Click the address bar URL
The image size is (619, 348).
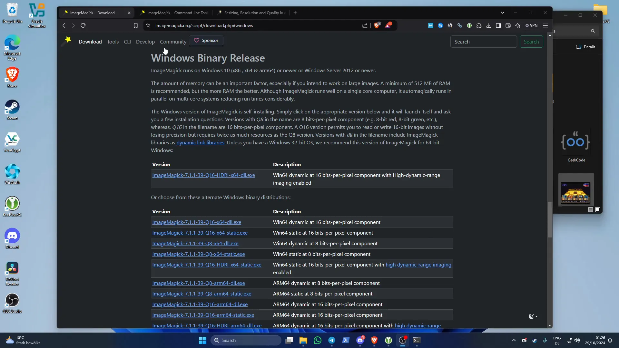pos(204,25)
